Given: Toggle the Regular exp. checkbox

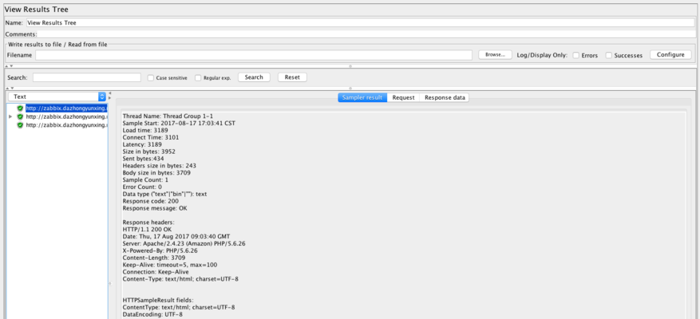Looking at the screenshot, I should coord(198,77).
